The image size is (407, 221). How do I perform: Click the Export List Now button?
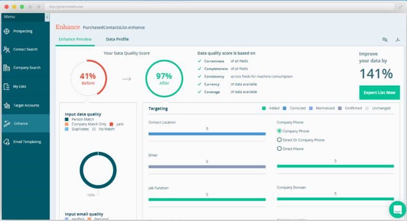point(379,92)
